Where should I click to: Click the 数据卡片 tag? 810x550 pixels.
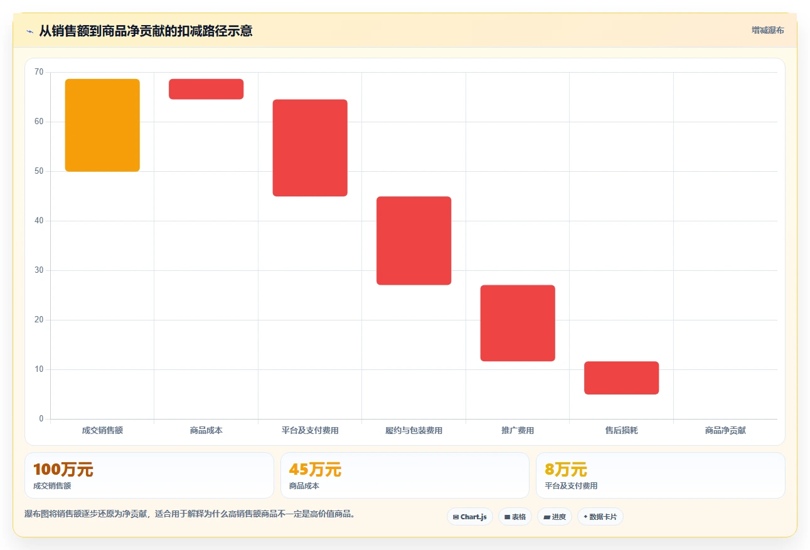click(x=600, y=517)
